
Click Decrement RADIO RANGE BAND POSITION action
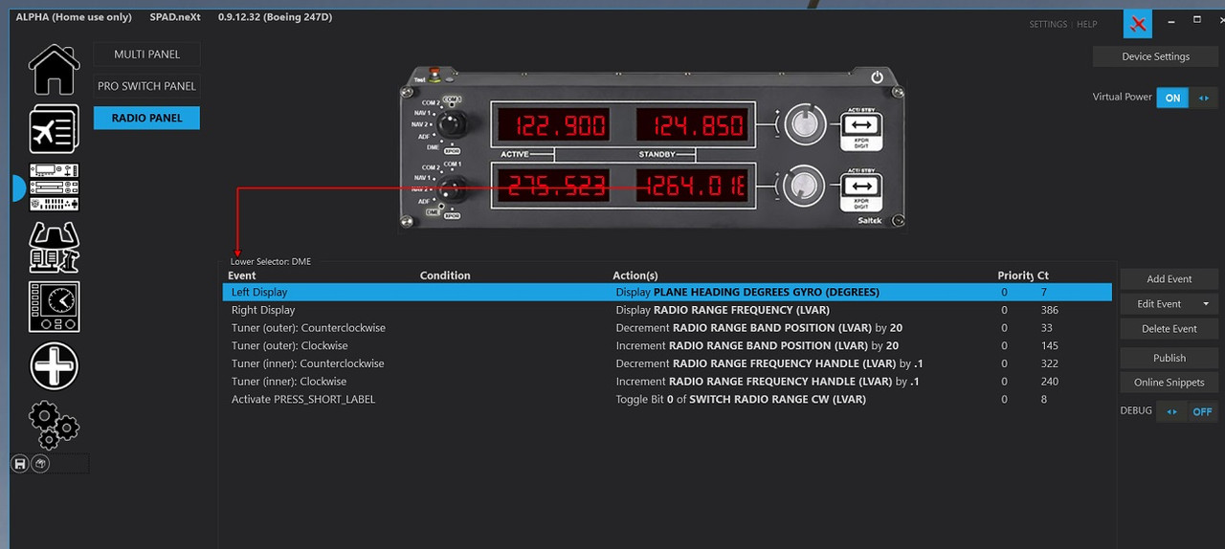pyautogui.click(x=759, y=328)
